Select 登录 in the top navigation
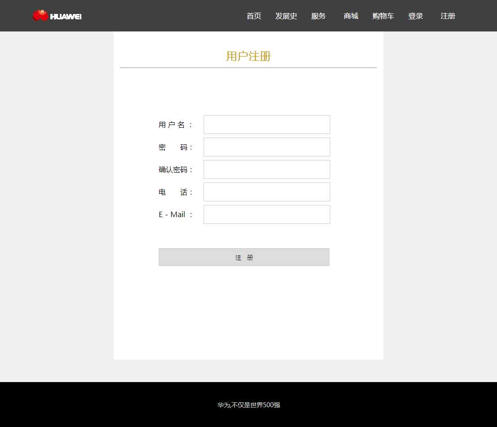Viewport: 497px width, 427px height. pos(416,16)
